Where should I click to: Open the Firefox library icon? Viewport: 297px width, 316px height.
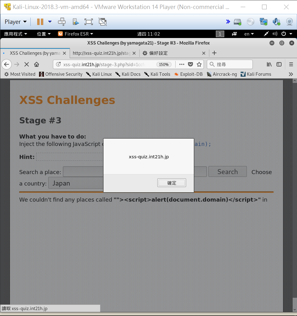coord(269,64)
